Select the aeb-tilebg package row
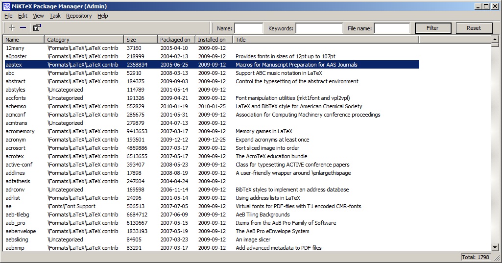This screenshot has height=263, width=502. coord(212,215)
